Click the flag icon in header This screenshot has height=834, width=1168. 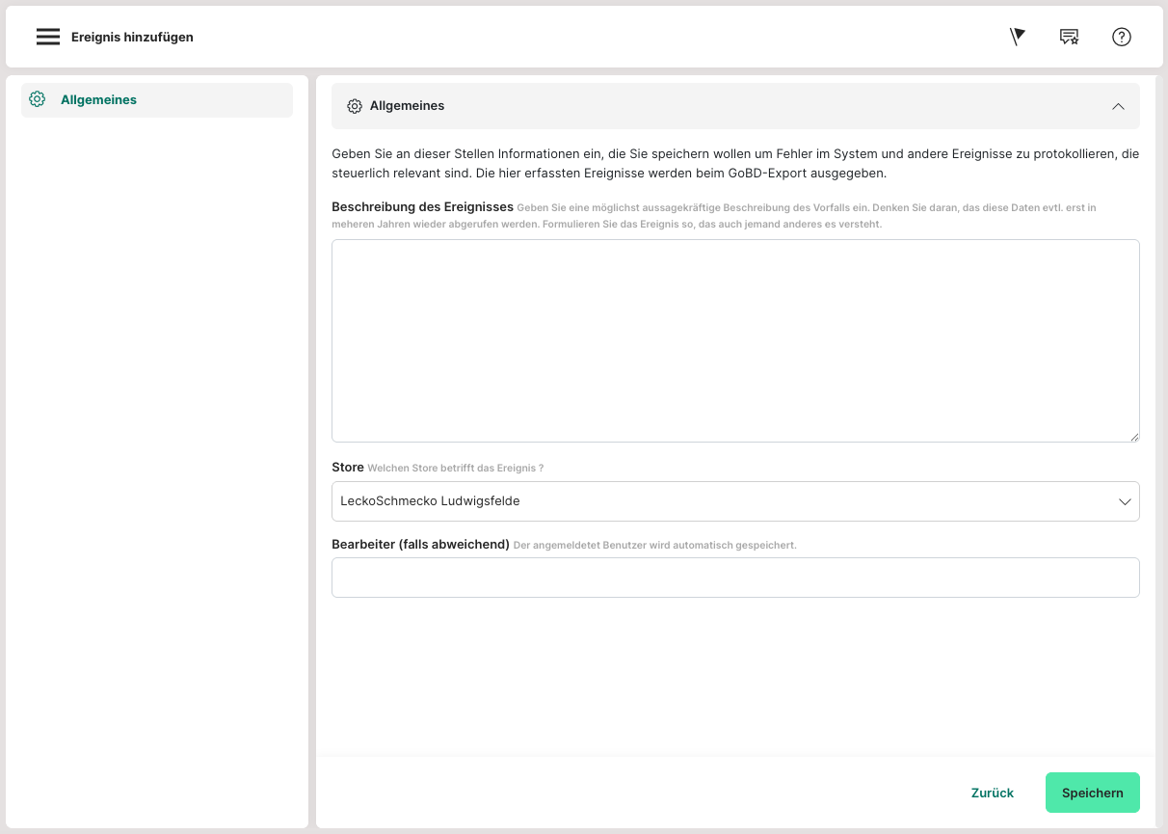1017,37
